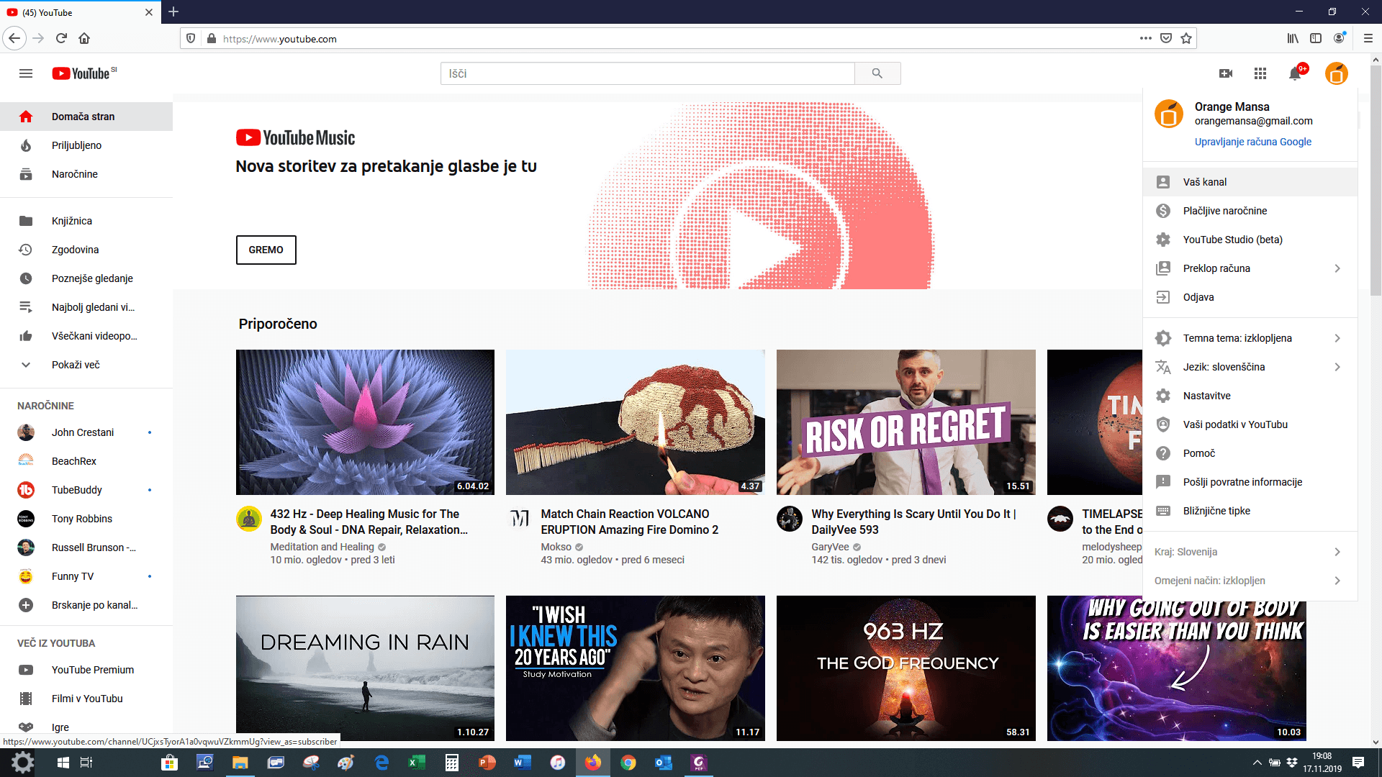Open the Risk or Regret video thumbnail
The image size is (1382, 777).
(905, 422)
